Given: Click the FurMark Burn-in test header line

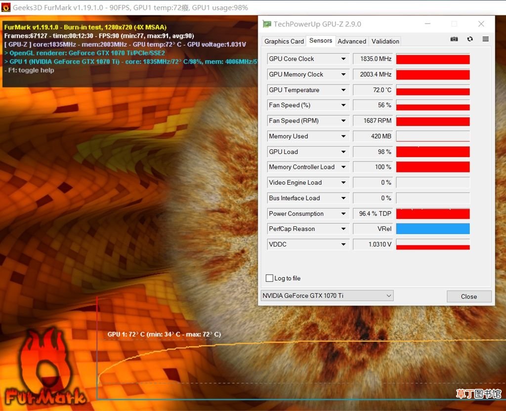Looking at the screenshot, I should pos(85,27).
